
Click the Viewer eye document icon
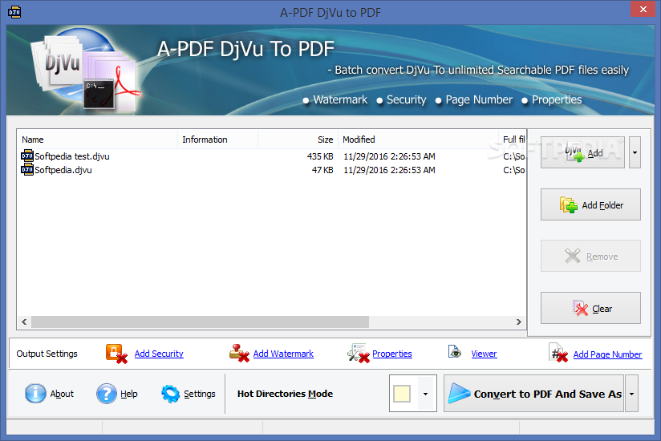tap(454, 352)
